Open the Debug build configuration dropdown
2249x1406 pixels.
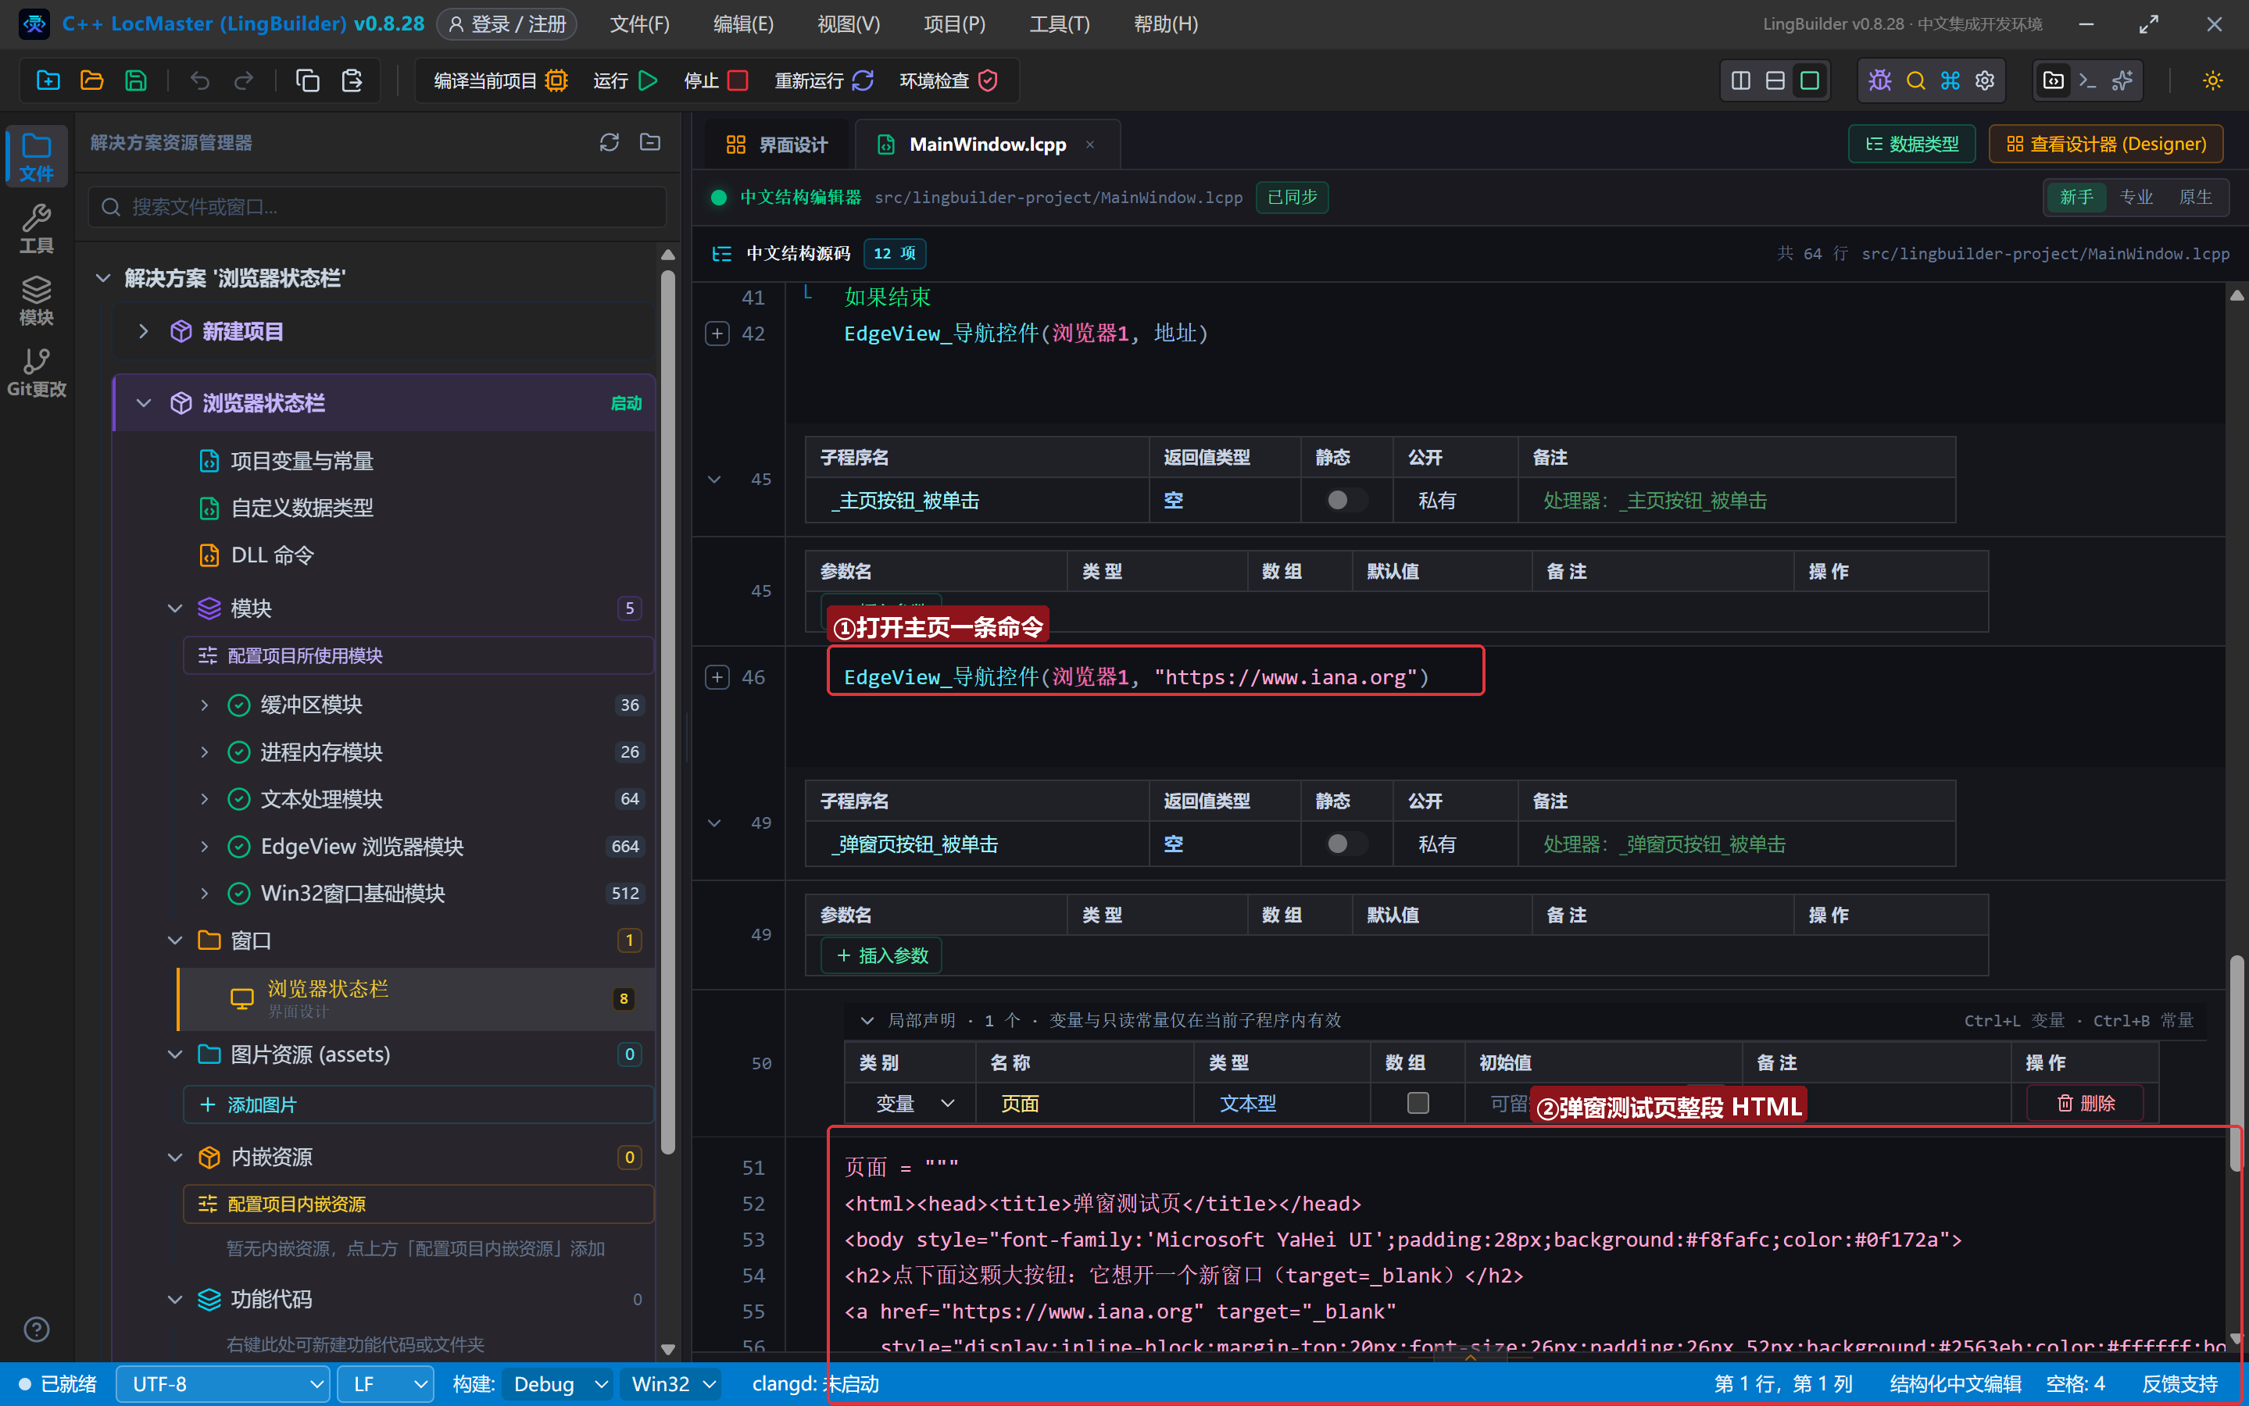point(558,1383)
